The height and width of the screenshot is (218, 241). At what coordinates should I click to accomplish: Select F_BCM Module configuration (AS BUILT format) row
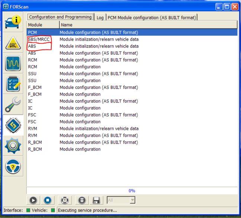(132, 87)
